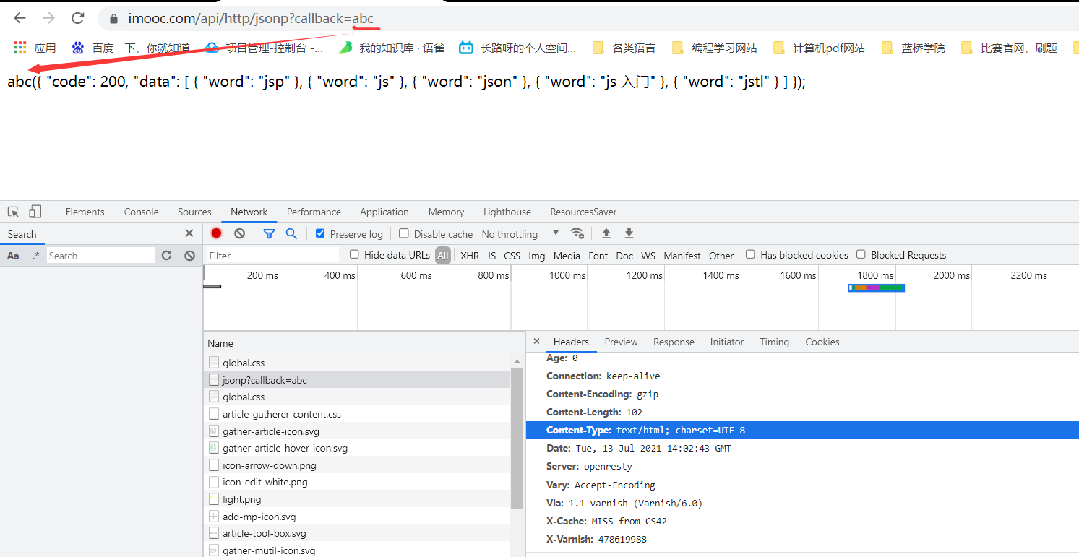
Task: Open the network search magnifier icon
Action: (x=291, y=233)
